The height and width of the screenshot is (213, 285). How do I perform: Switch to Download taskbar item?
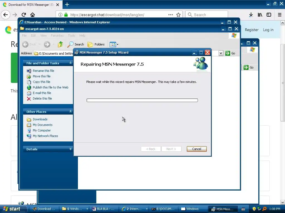44,209
